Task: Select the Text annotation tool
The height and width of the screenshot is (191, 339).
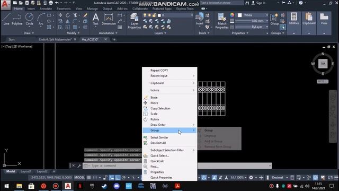Action: 95,19
